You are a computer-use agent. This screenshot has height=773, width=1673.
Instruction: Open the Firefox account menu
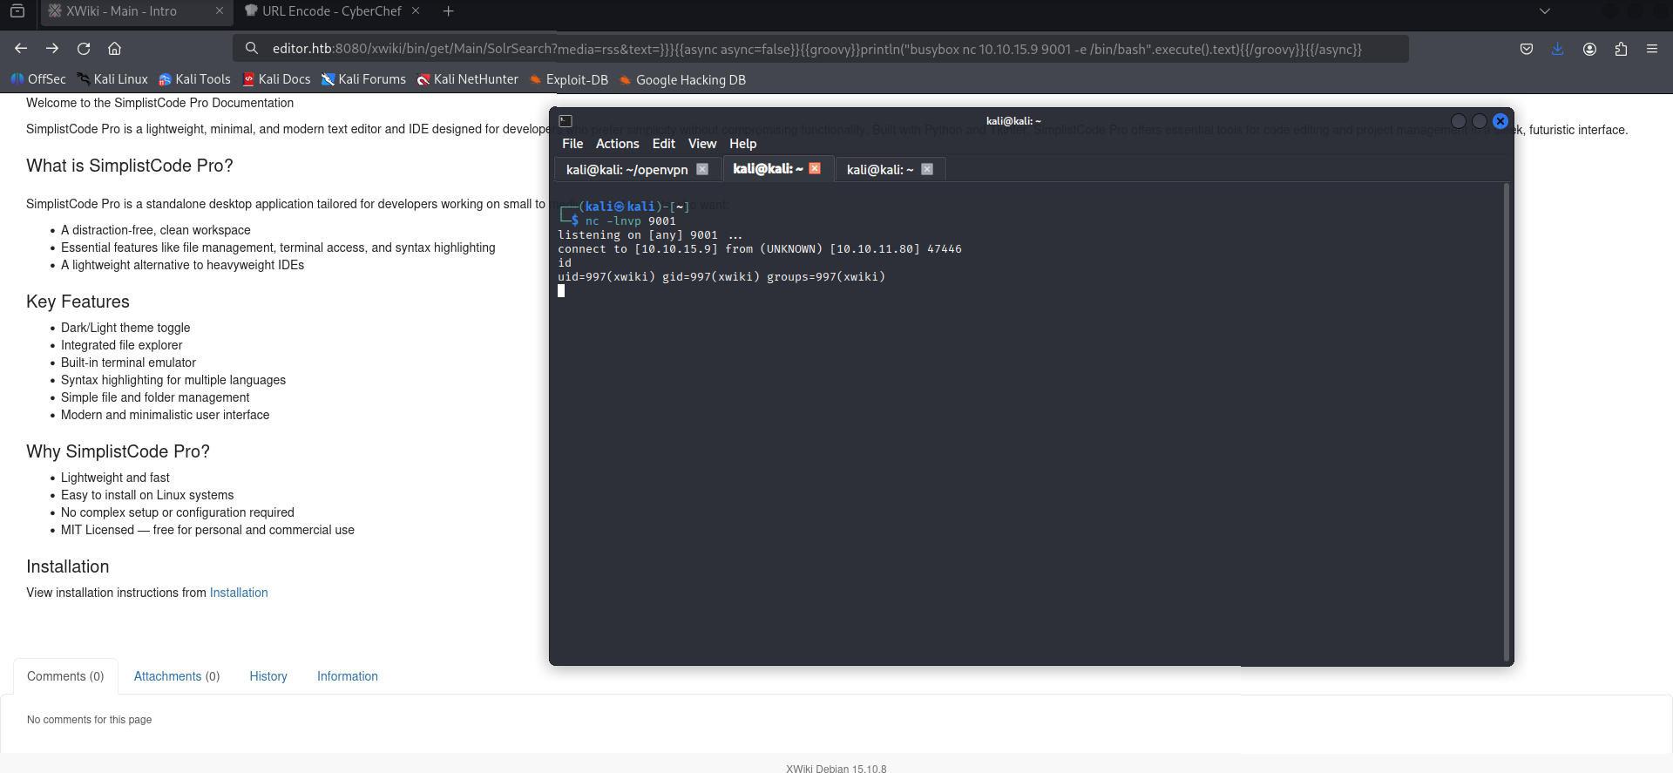pyautogui.click(x=1589, y=49)
